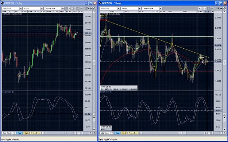The height and width of the screenshot is (142, 228).
Task: Click first chart layout icon in 3 hour window
Action: (209, 8)
